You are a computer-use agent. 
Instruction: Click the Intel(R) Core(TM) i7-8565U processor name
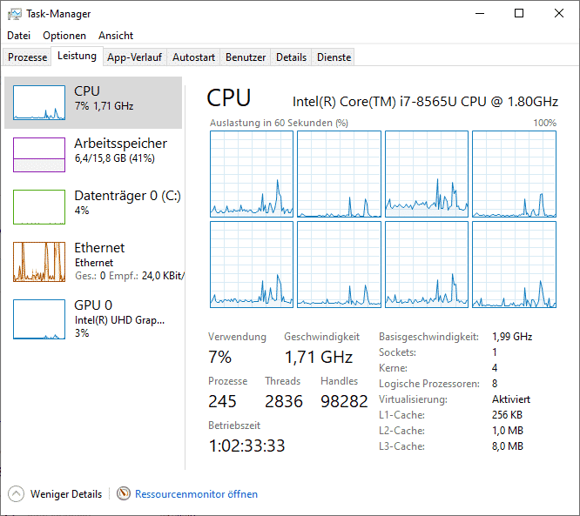(x=425, y=102)
